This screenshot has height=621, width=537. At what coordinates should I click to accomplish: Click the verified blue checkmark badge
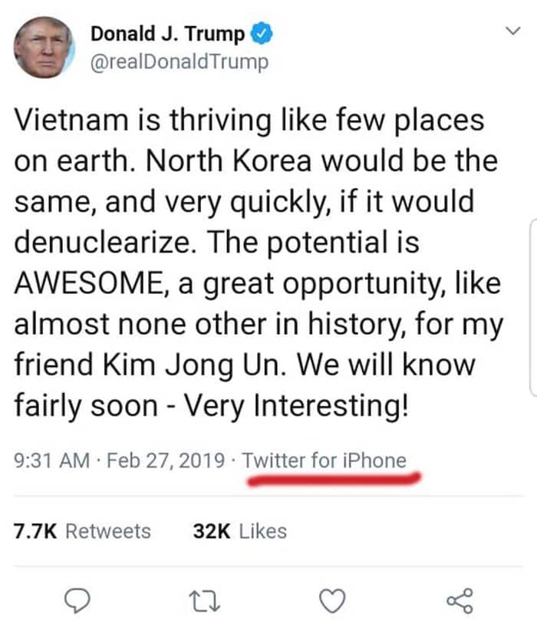pyautogui.click(x=260, y=33)
